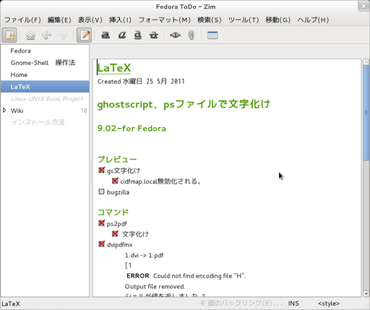Open the calendar toolbar icon

[x=212, y=35]
